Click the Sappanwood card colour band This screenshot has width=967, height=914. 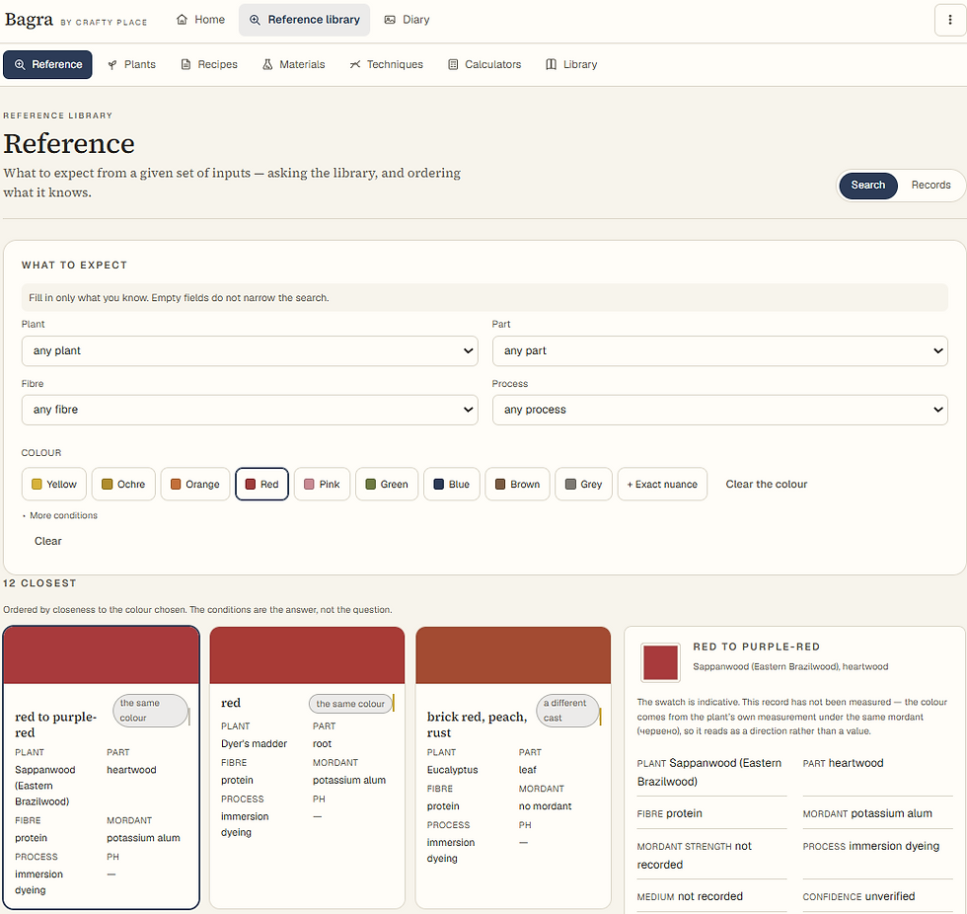pyautogui.click(x=101, y=655)
